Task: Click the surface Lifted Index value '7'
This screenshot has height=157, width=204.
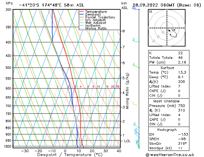Action: [179, 86]
